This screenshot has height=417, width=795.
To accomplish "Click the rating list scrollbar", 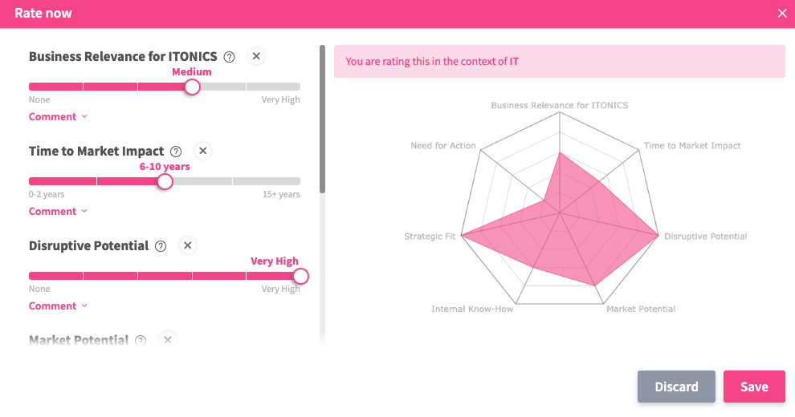I will 323,120.
